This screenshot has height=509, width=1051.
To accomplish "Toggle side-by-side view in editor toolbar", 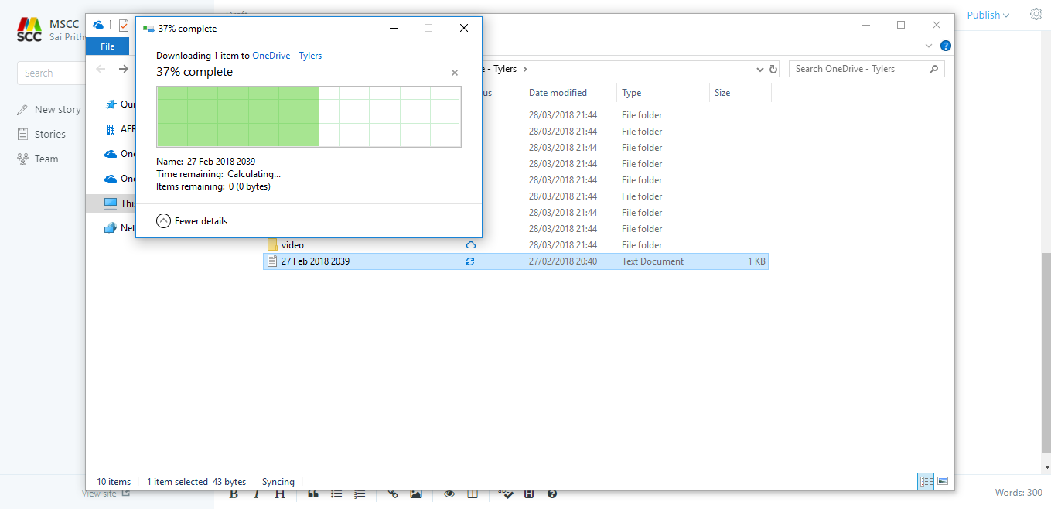I will point(473,494).
